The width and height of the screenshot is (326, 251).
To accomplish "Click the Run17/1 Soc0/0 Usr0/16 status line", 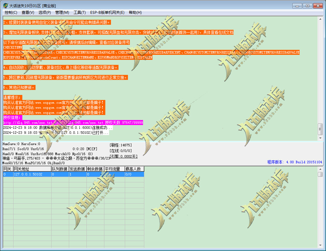I will [23, 149].
